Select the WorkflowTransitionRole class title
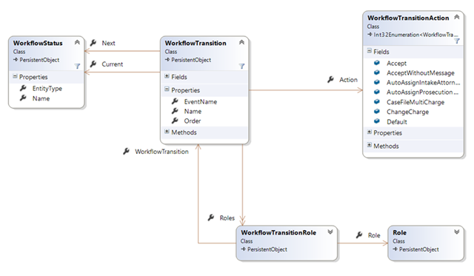The height and width of the screenshot is (276, 474). coord(278,232)
